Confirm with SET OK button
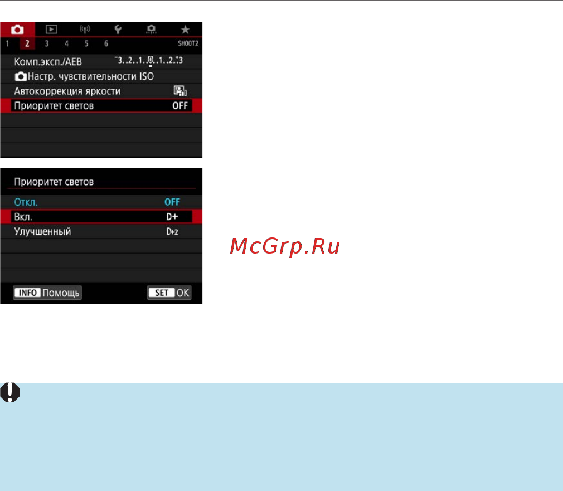 click(169, 293)
